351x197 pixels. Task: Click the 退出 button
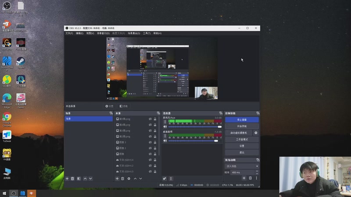(242, 152)
